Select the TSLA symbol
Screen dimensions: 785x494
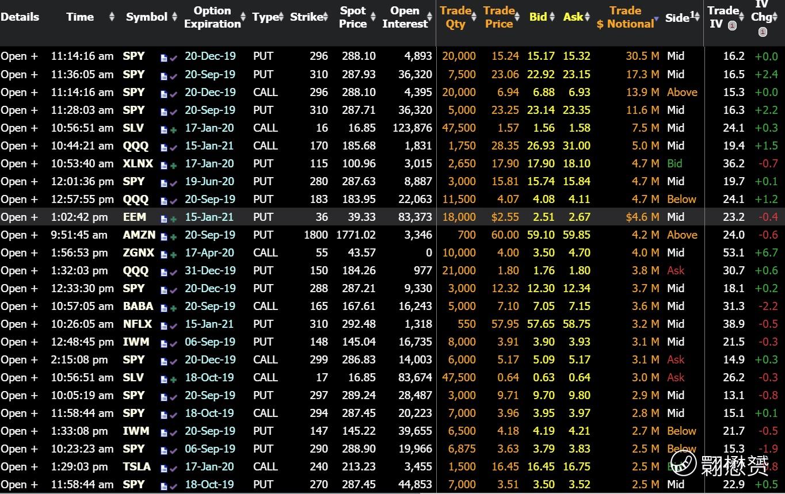[x=137, y=466]
